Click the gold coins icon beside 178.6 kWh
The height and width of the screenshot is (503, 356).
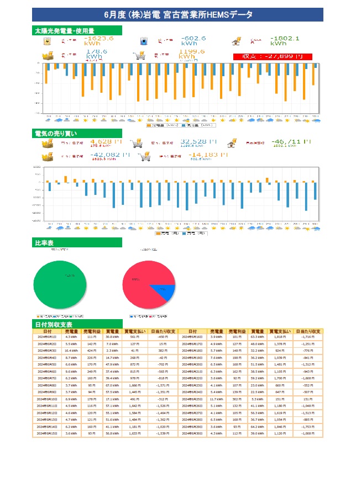click(48, 55)
